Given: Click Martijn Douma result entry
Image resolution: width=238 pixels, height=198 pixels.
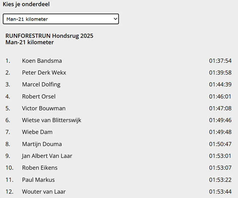Looking at the screenshot, I should (x=42, y=144).
